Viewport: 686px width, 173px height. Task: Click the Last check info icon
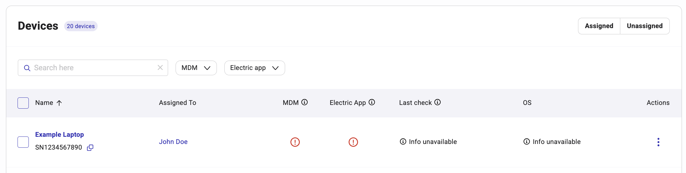click(438, 102)
